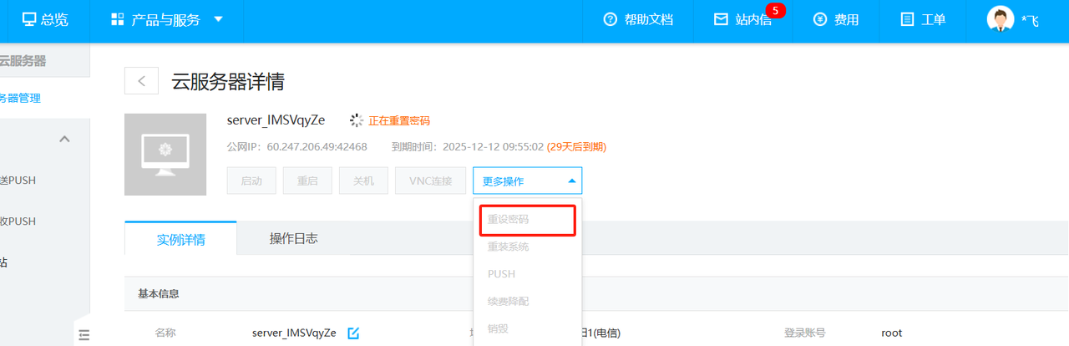Viewport: 1069px width, 346px height.
Task: Click the 总览 monitor icon
Action: pyautogui.click(x=29, y=19)
